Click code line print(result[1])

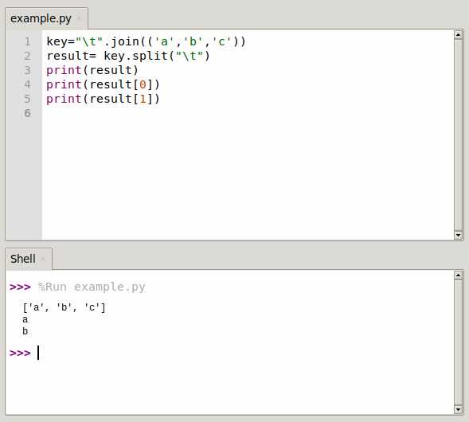[x=103, y=99]
